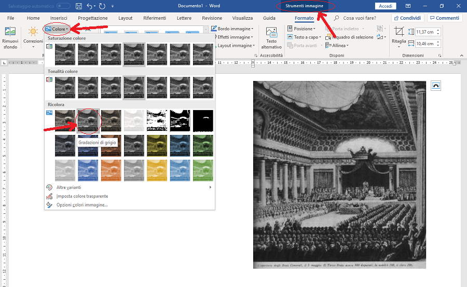Toggle the Salvataggio automatico switch
The image size is (467, 287).
(63, 6)
